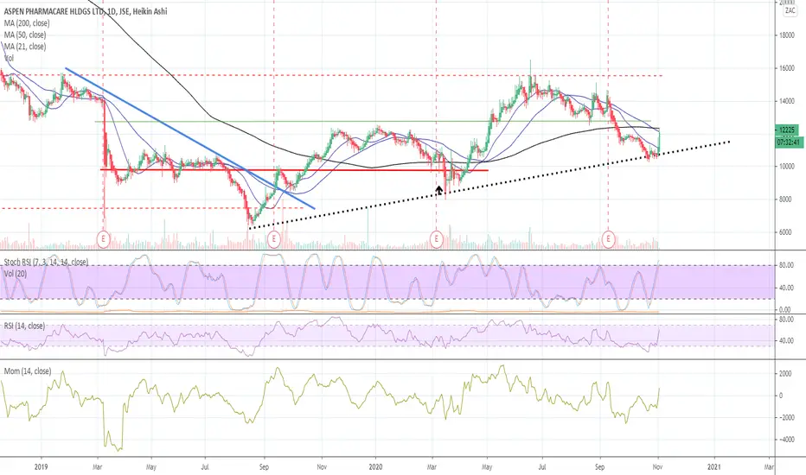Select the Vol (20) indicator legend
Viewport: 806px width, 475px height.
click(x=15, y=274)
